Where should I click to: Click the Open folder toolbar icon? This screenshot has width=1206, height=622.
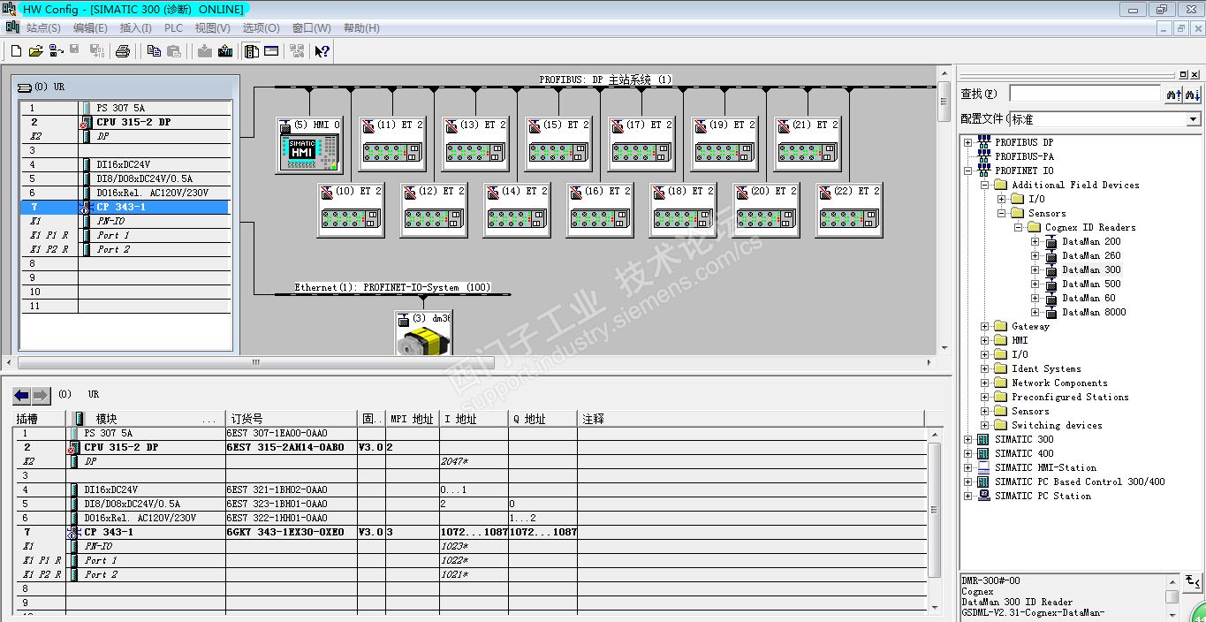36,51
